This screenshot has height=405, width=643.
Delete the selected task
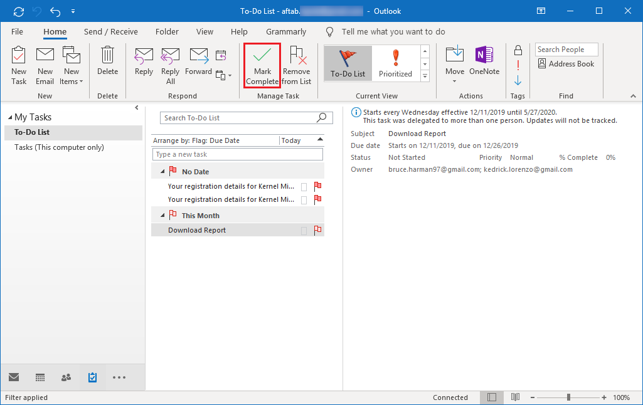(x=107, y=61)
